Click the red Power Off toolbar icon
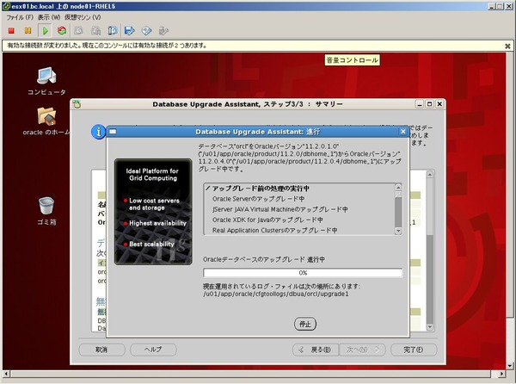Image resolution: width=516 pixels, height=384 pixels. (11, 31)
